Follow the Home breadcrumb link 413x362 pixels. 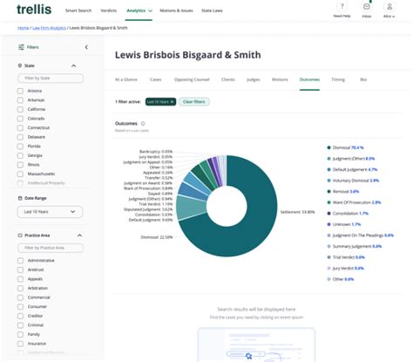tap(24, 28)
